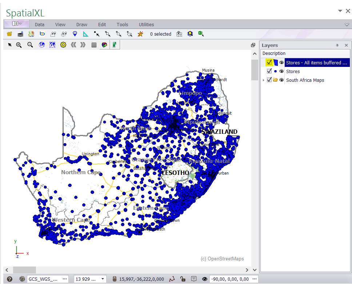Hide South Africa Maps via eye icon
The height and width of the screenshot is (284, 352).
pyautogui.click(x=281, y=80)
